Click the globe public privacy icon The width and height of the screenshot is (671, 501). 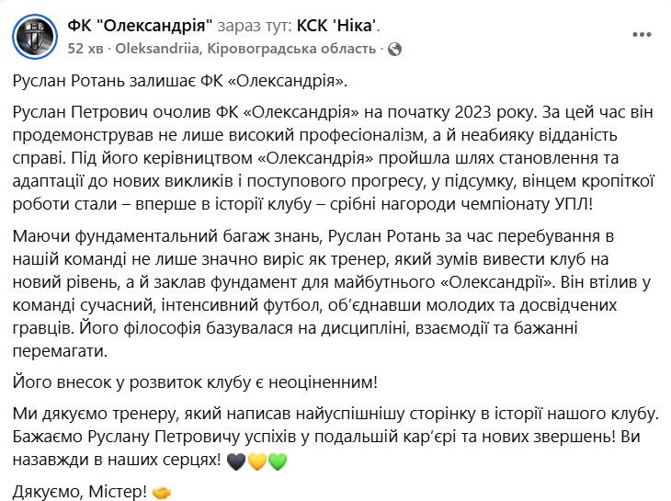[394, 48]
